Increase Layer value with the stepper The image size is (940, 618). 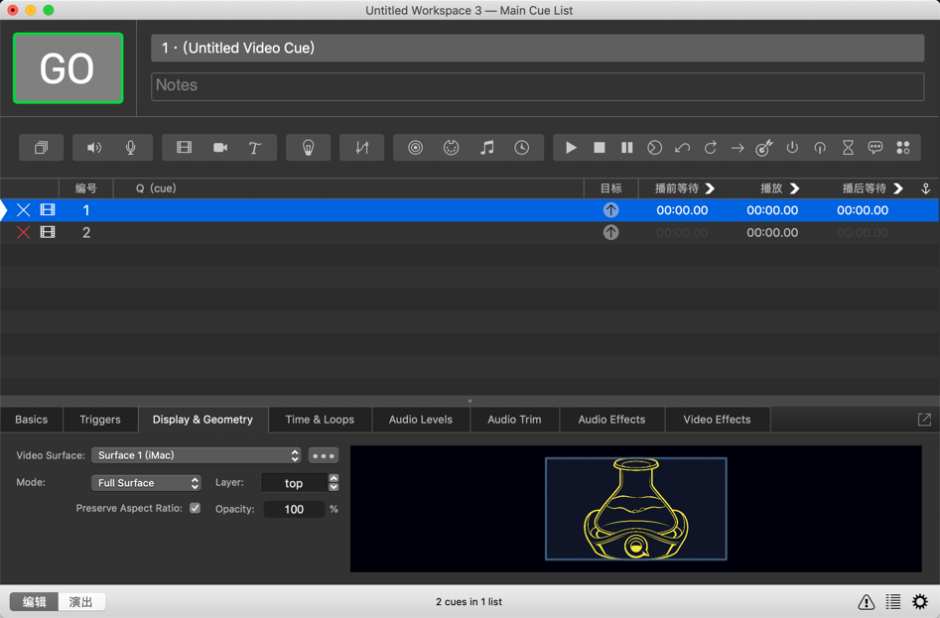tap(334, 478)
